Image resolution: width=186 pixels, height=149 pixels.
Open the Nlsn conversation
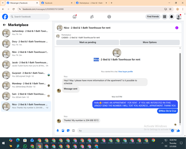[26, 54]
